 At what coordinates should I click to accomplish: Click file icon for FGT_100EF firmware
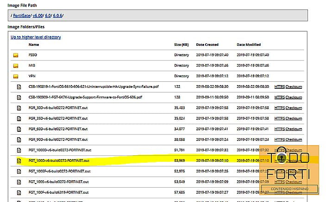point(19,171)
